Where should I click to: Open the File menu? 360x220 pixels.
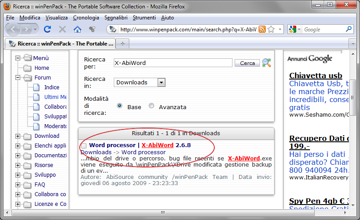click(x=10, y=18)
